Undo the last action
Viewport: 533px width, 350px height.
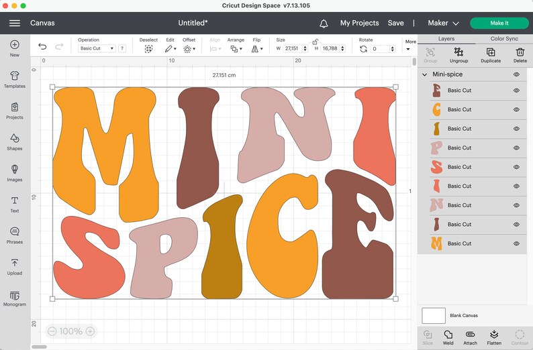[x=42, y=46]
